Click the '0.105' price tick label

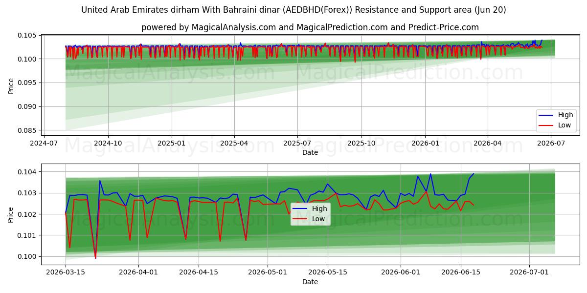(28, 35)
